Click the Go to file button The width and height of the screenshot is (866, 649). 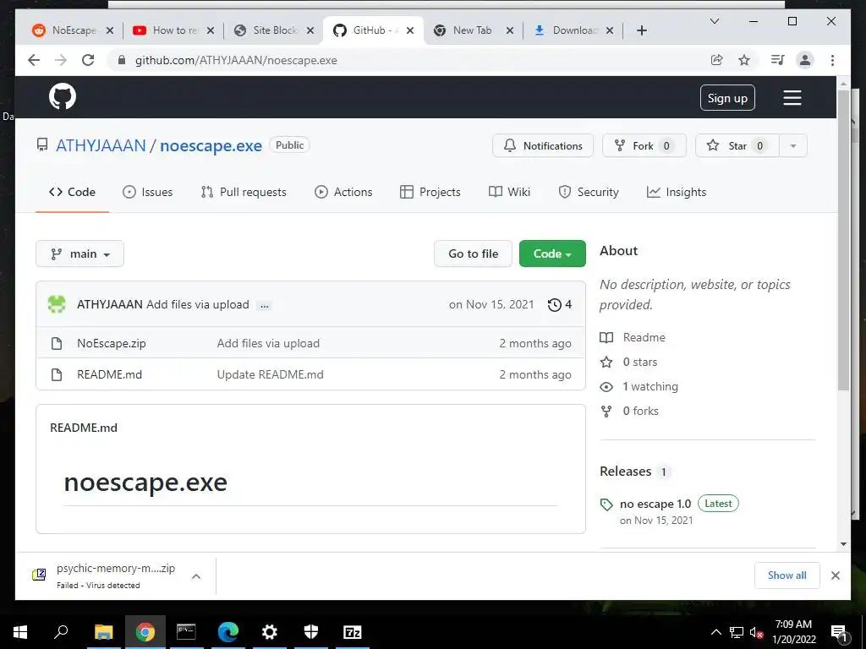pos(474,254)
